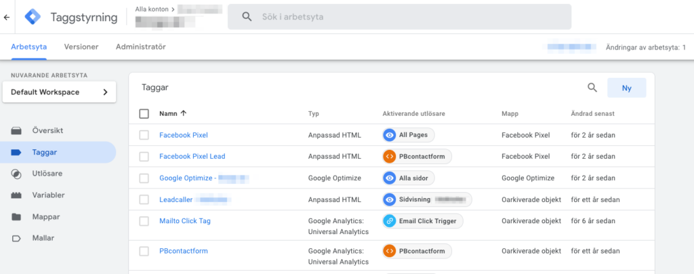694x274 pixels.
Task: Switch to the Versioner tab
Action: (x=81, y=47)
